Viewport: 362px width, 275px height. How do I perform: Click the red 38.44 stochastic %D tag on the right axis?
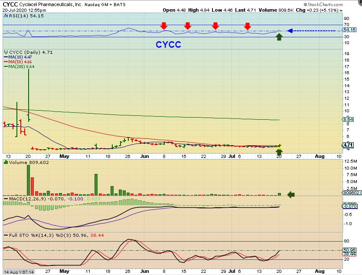coord(349,254)
